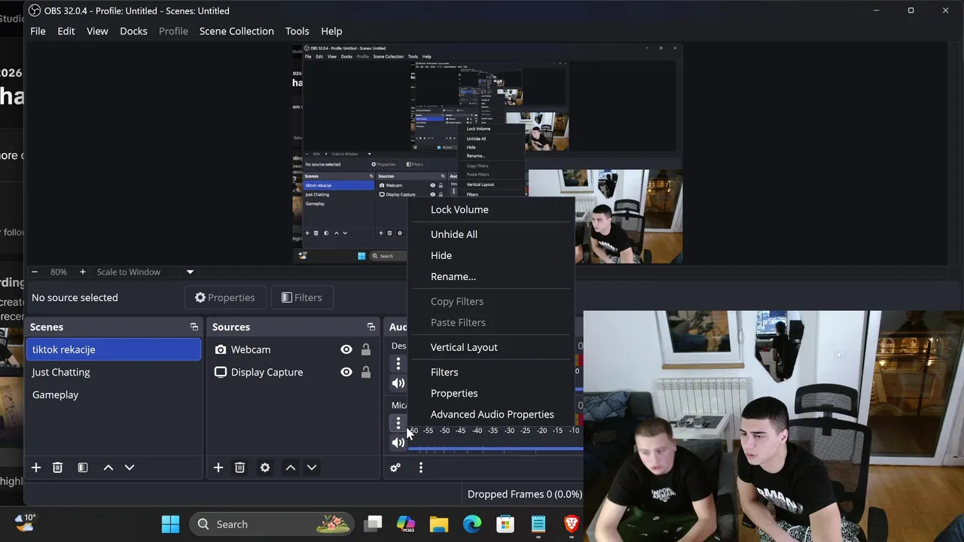Move scene down arrow in Scenes panel

(130, 467)
